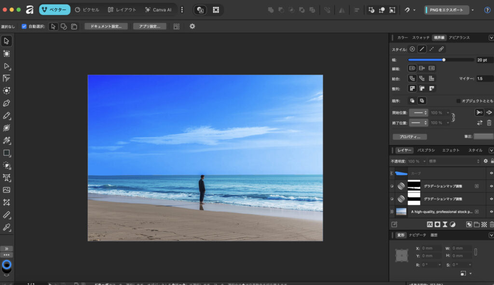Select the Artboard tool below the Move tool
The image size is (494, 285).
pyautogui.click(x=7, y=54)
